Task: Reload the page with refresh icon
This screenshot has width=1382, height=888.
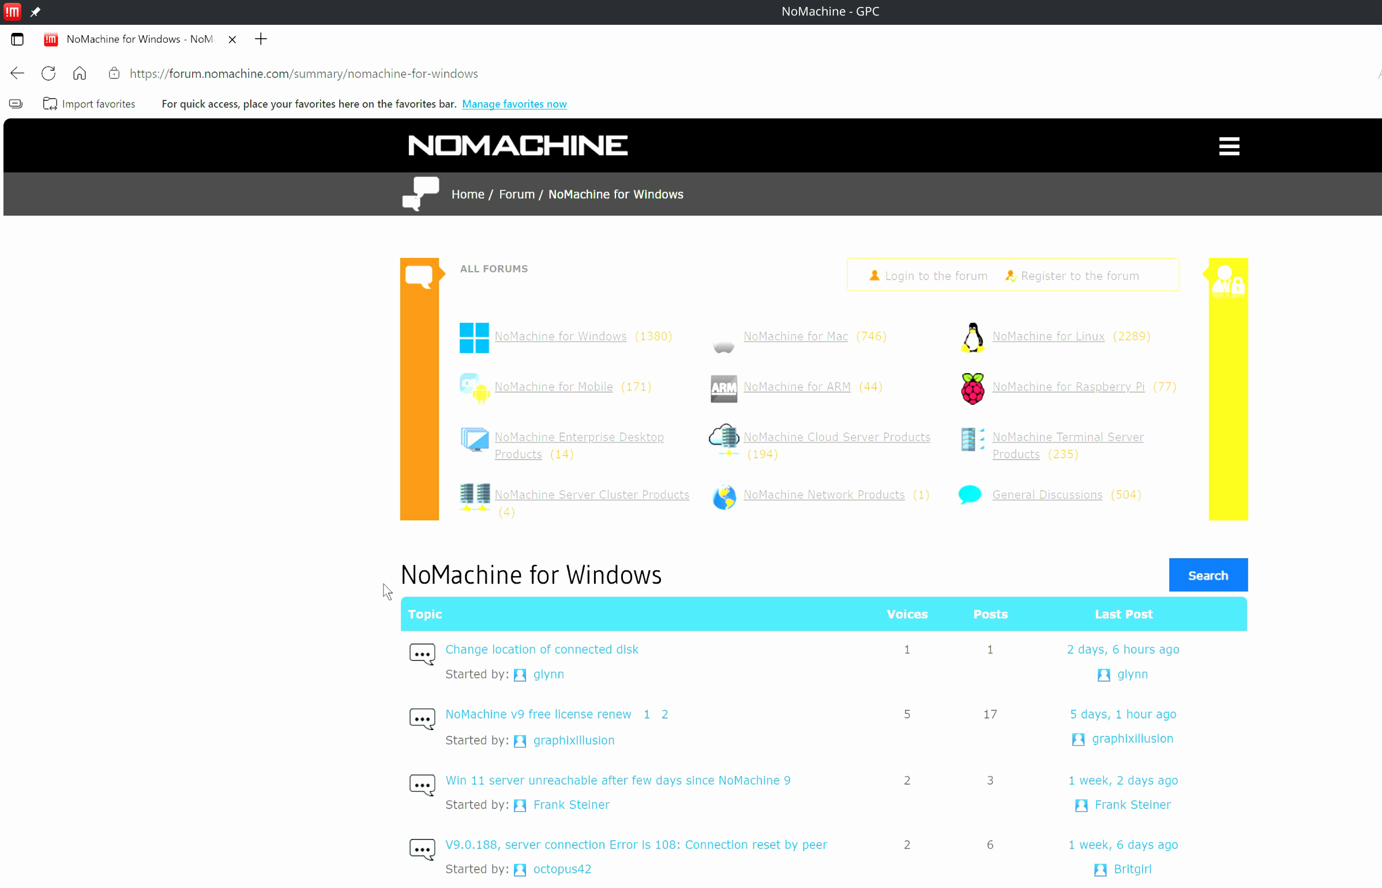Action: (x=48, y=73)
